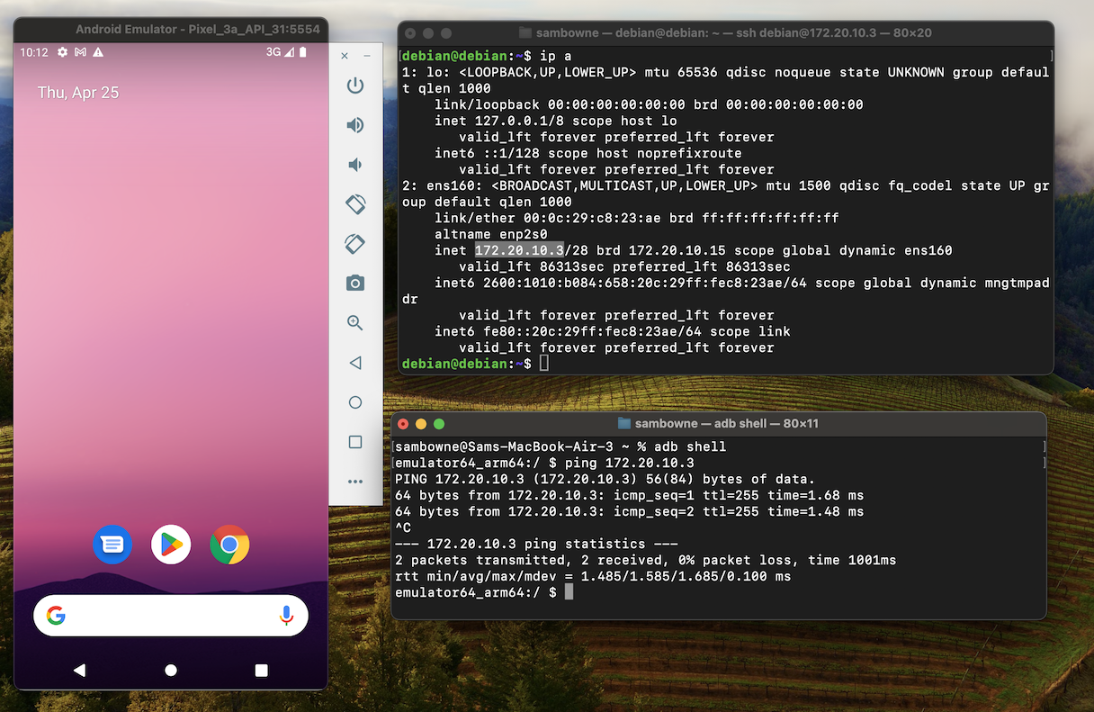Minimize the emulator toolbar with dash
This screenshot has width=1094, height=712.
367,56
